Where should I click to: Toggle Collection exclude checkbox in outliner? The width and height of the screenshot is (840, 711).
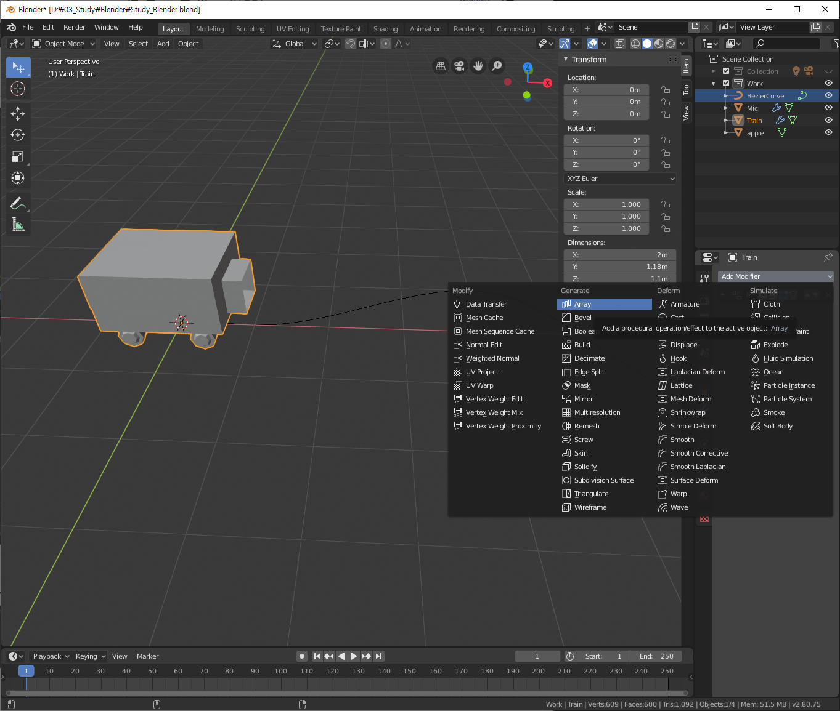point(726,71)
